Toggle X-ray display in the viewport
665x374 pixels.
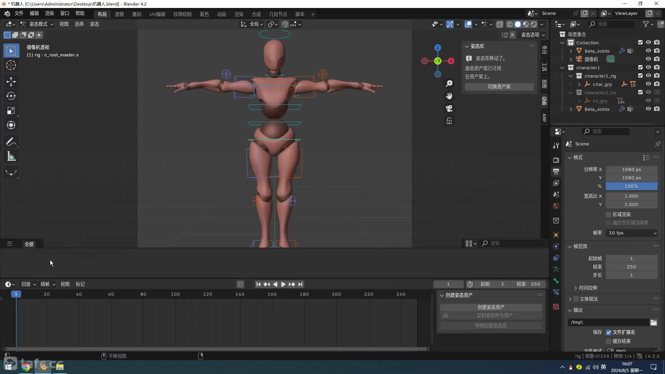(499, 24)
